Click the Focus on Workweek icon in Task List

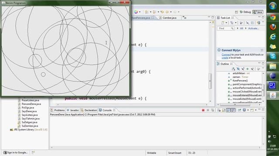[x=241, y=23]
